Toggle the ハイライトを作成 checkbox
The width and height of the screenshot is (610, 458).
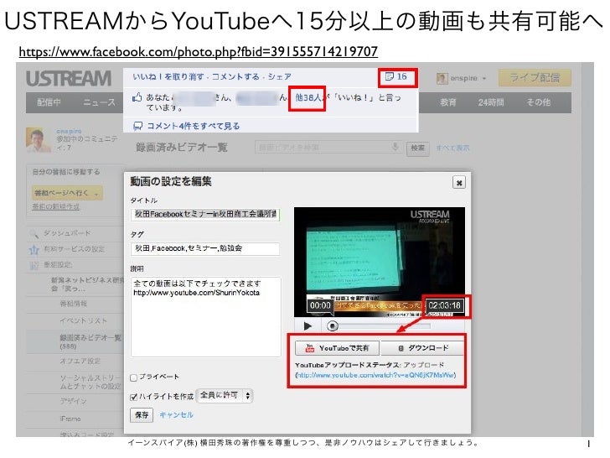point(134,397)
